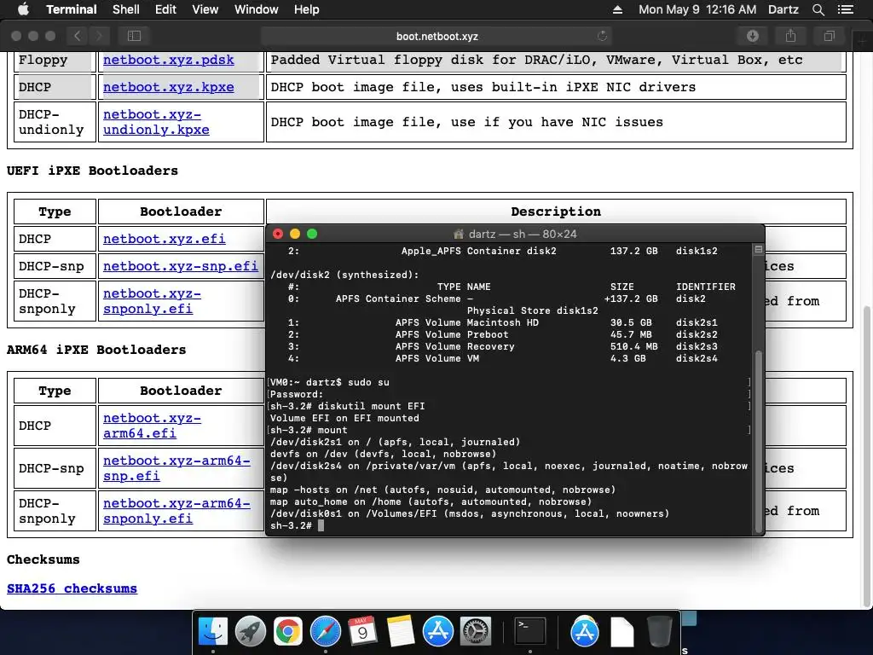Click the eject icon in menu bar
Viewport: 873px width, 655px height.
[617, 9]
